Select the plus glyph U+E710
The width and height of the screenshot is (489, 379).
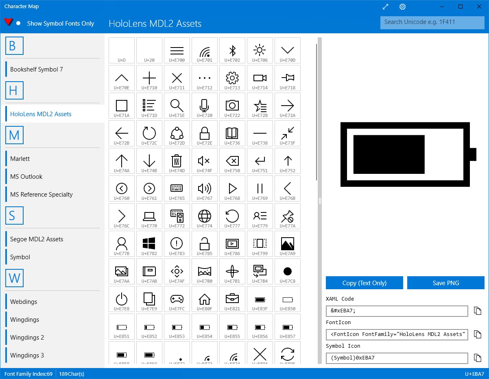(x=149, y=78)
